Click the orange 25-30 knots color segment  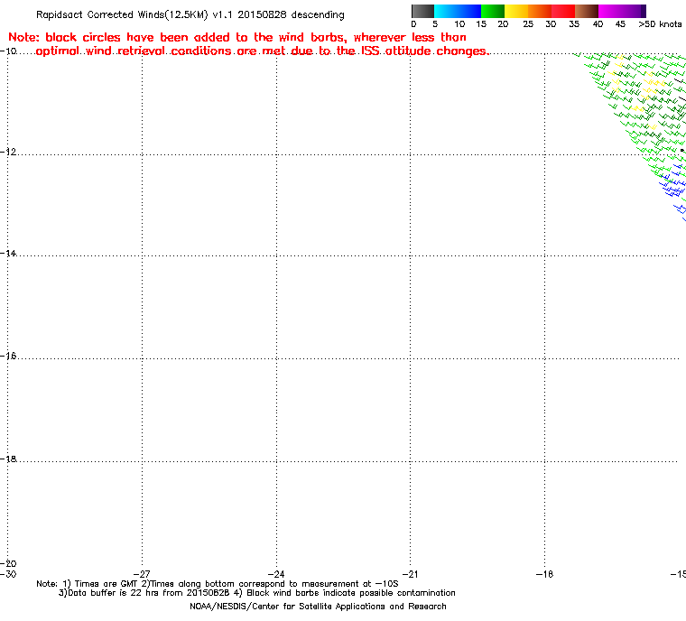coord(540,11)
